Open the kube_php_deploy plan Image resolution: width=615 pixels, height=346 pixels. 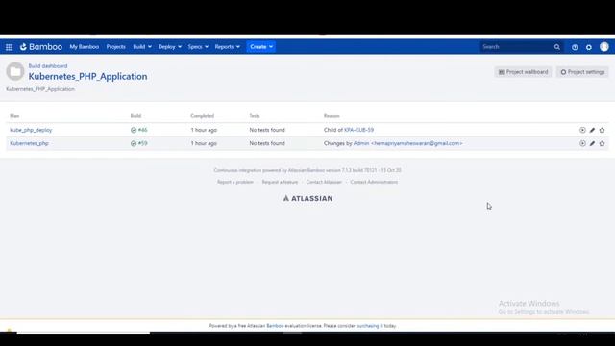31,130
